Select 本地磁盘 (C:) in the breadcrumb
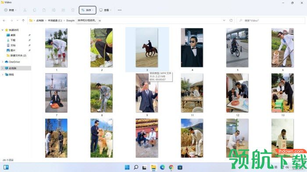The image size is (307, 172). pos(55,20)
